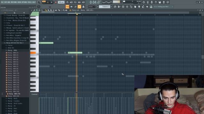Open the snap selector dropdown

pyautogui.click(x=92, y=7)
